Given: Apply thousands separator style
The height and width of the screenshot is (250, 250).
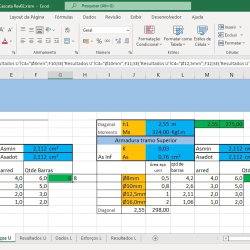Looking at the screenshot, I should (107, 41).
